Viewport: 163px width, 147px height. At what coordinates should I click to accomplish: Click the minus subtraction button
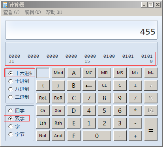coord(135,123)
